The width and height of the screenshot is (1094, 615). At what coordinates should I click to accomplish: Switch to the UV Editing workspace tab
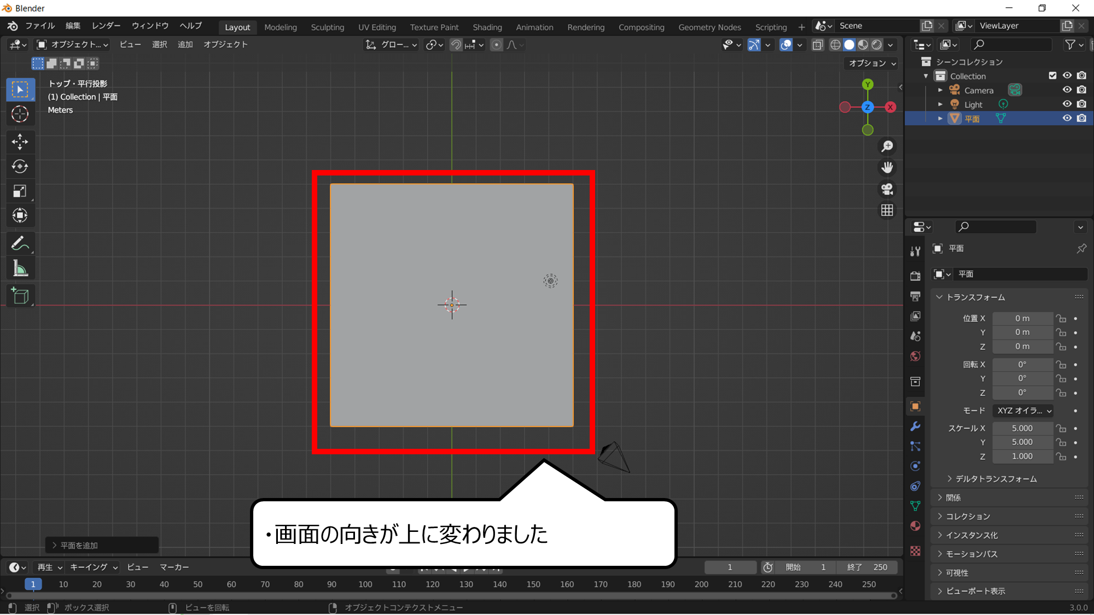377,27
